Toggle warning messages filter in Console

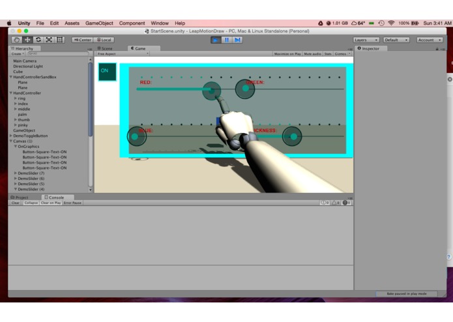point(336,203)
